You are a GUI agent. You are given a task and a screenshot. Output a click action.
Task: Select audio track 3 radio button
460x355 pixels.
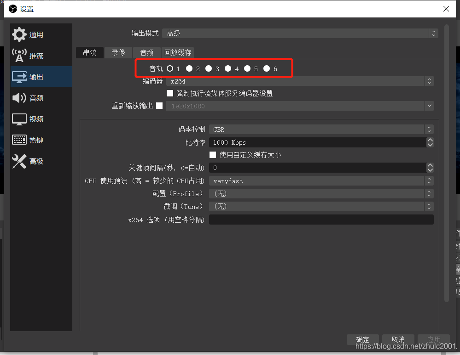click(x=208, y=68)
